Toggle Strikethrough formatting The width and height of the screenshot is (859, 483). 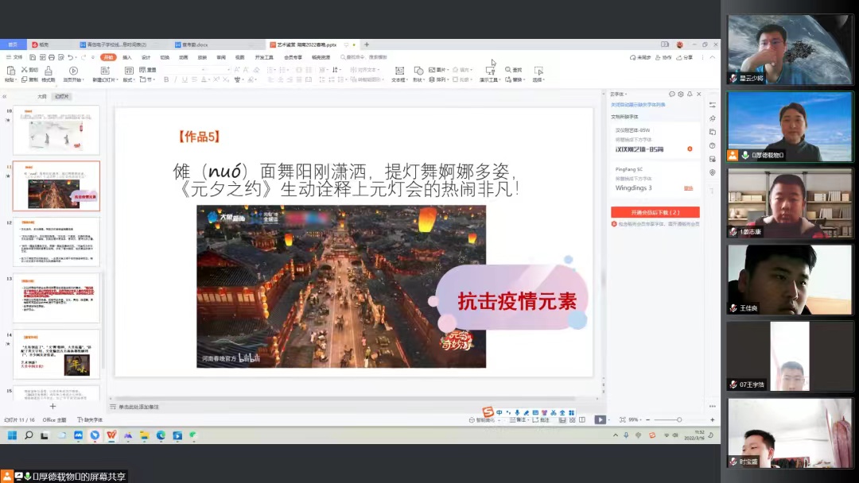click(194, 80)
